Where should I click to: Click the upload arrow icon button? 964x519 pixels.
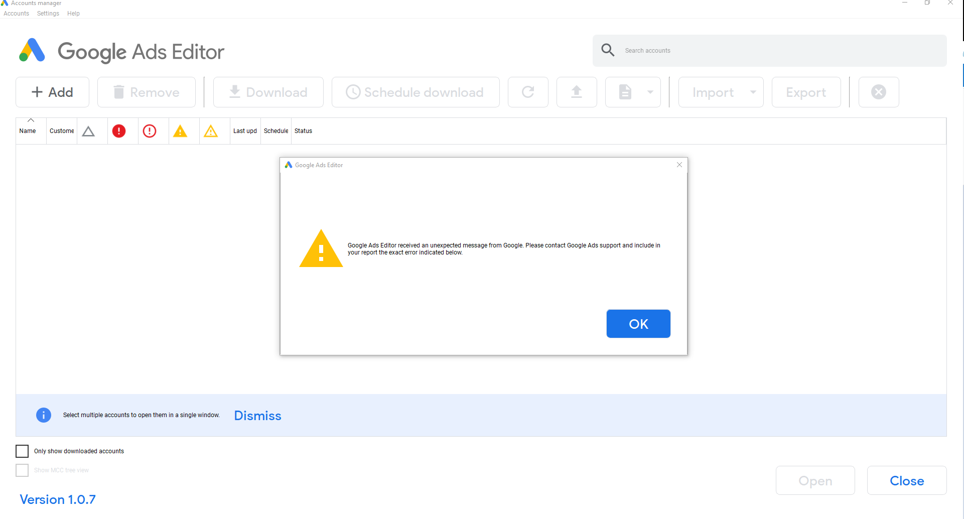click(577, 92)
